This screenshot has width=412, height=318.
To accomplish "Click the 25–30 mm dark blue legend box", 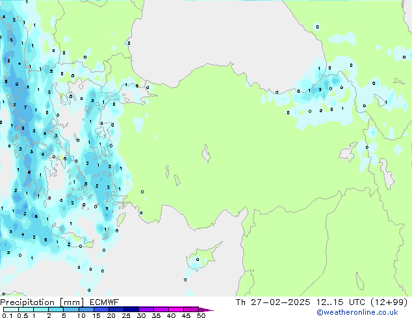I will [x=131, y=310].
